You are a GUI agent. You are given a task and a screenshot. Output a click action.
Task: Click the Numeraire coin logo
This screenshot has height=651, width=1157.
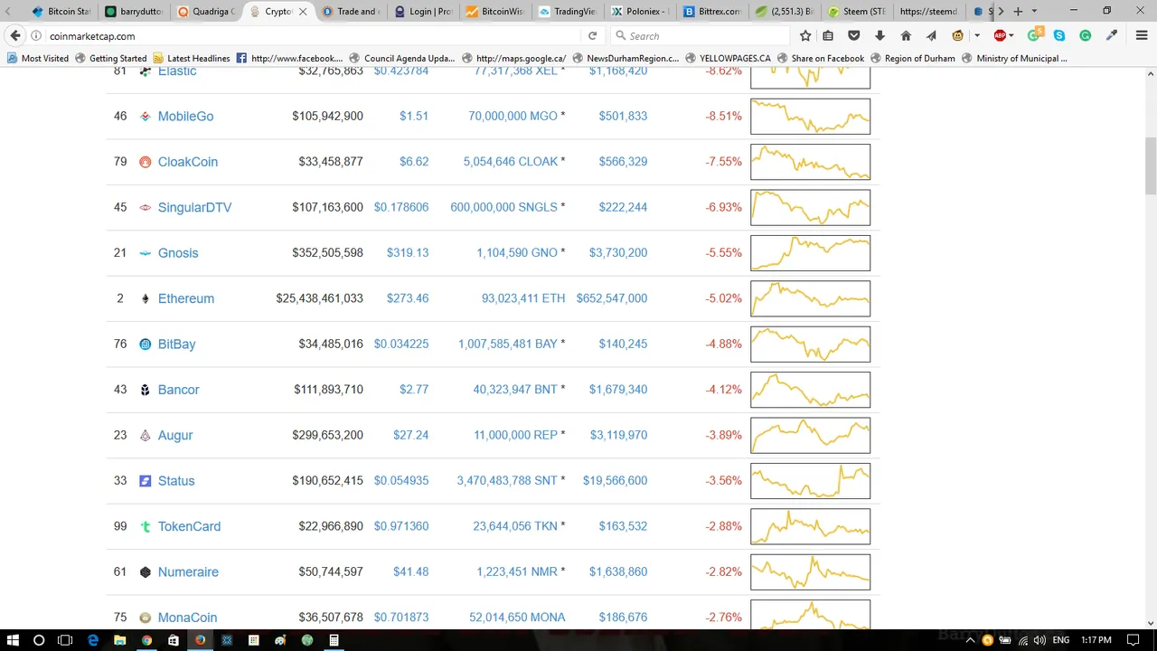coord(145,572)
